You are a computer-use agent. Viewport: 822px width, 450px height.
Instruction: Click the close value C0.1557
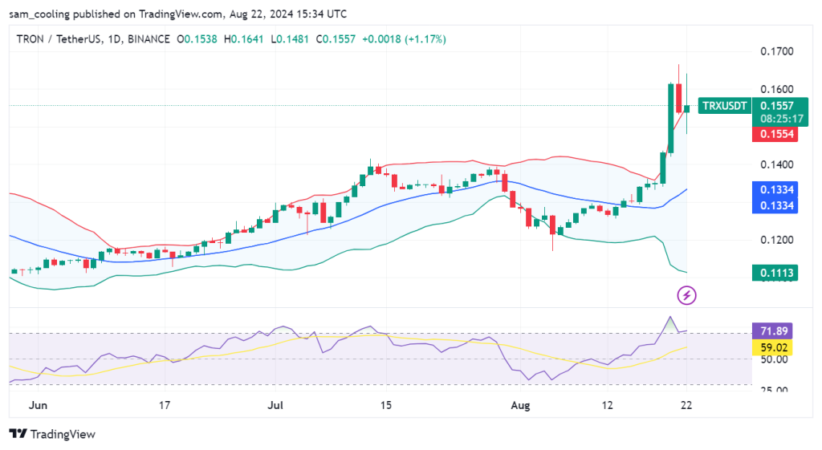coord(336,39)
